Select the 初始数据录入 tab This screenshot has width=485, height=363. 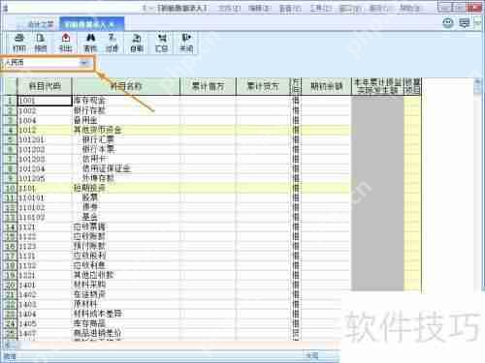tap(91, 24)
